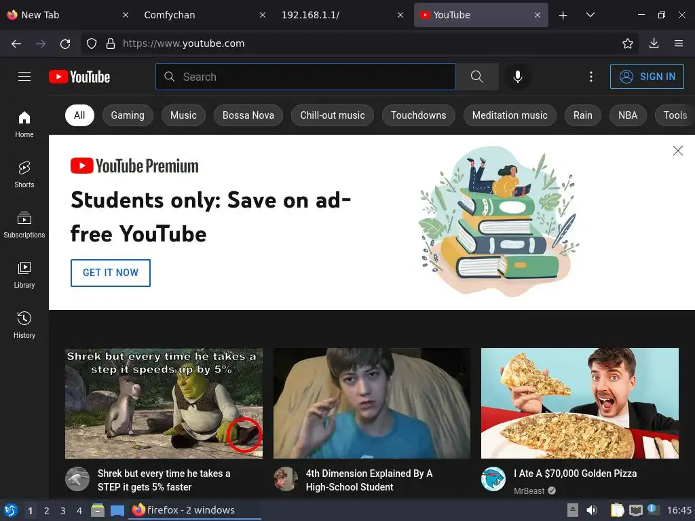The width and height of the screenshot is (695, 521).
Task: Switch to workspace 2 on taskbar
Action: coord(47,511)
